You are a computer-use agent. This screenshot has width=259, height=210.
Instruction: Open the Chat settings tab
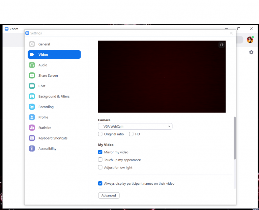(54, 86)
